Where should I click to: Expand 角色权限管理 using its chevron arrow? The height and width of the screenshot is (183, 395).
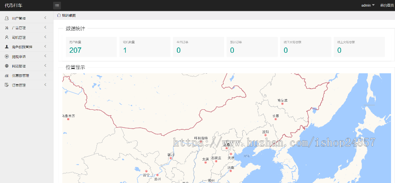coord(45,47)
